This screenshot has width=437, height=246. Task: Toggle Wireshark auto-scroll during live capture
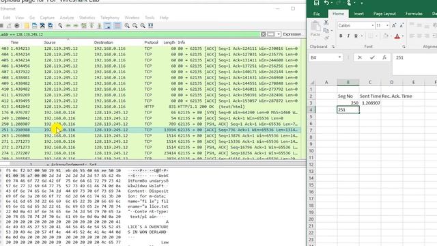(x=108, y=26)
